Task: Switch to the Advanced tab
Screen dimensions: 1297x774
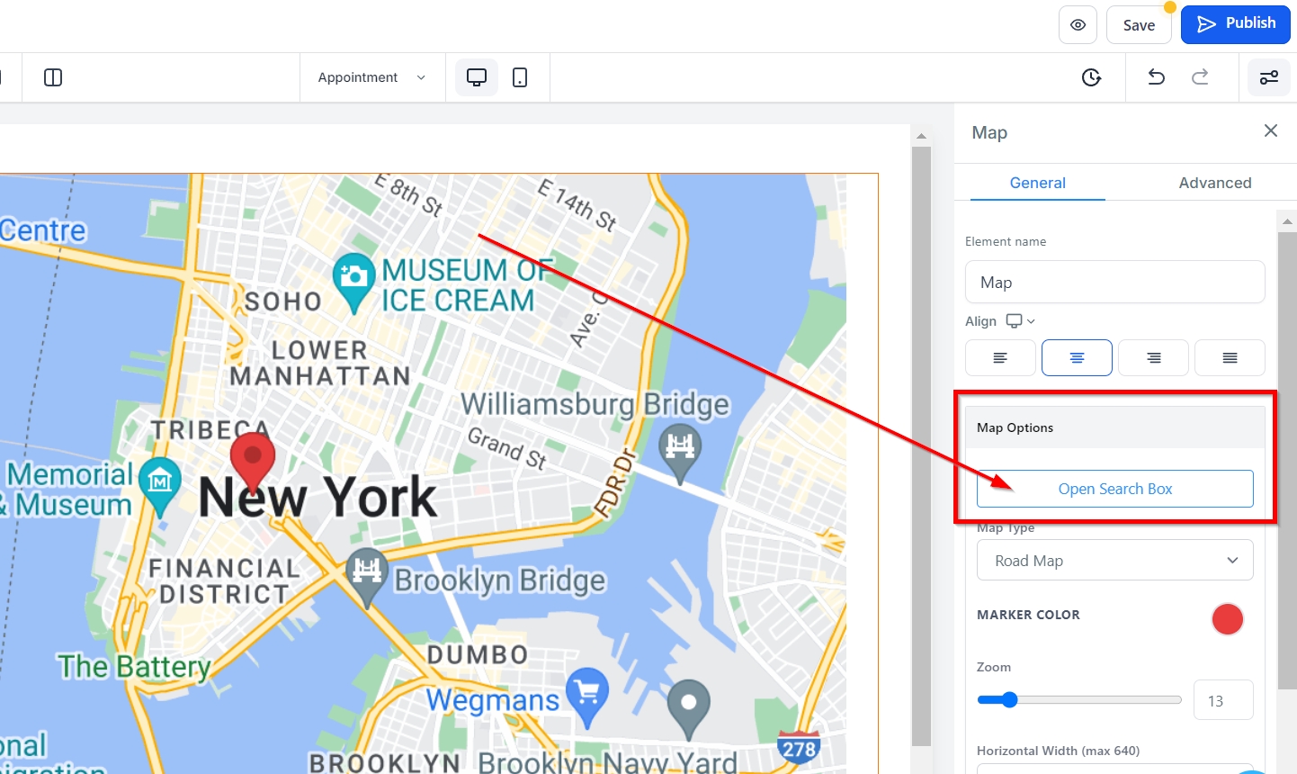Action: [x=1214, y=183]
